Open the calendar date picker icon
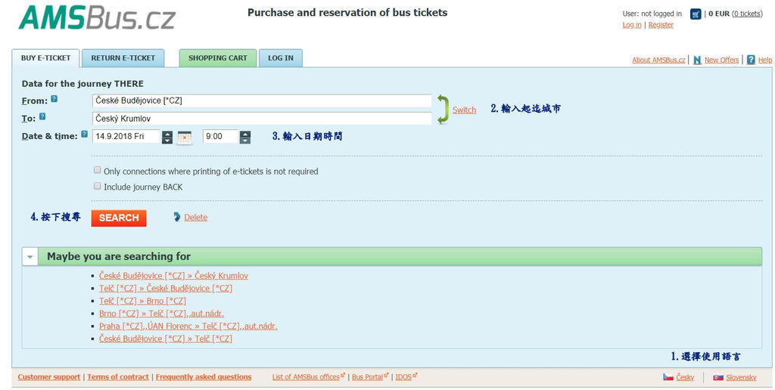This screenshot has width=775, height=390. pyautogui.click(x=185, y=137)
